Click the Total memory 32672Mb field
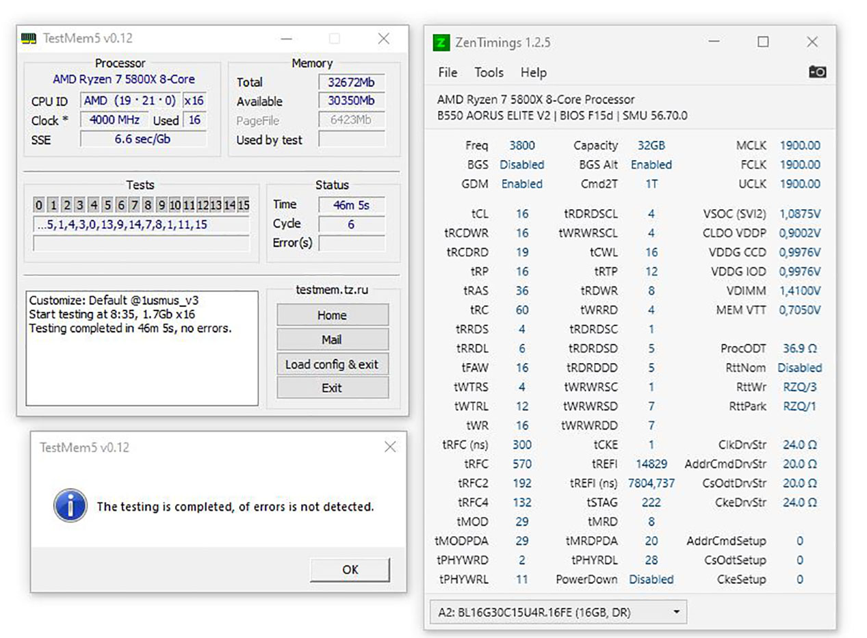The width and height of the screenshot is (867, 638). [x=351, y=82]
